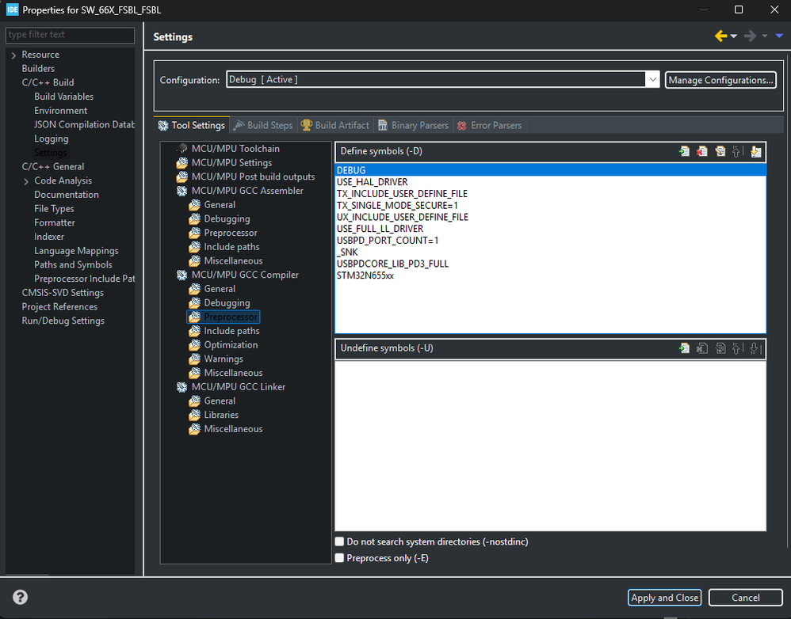791x619 pixels.
Task: Check the Preprocess only (-E) option
Action: coord(339,558)
